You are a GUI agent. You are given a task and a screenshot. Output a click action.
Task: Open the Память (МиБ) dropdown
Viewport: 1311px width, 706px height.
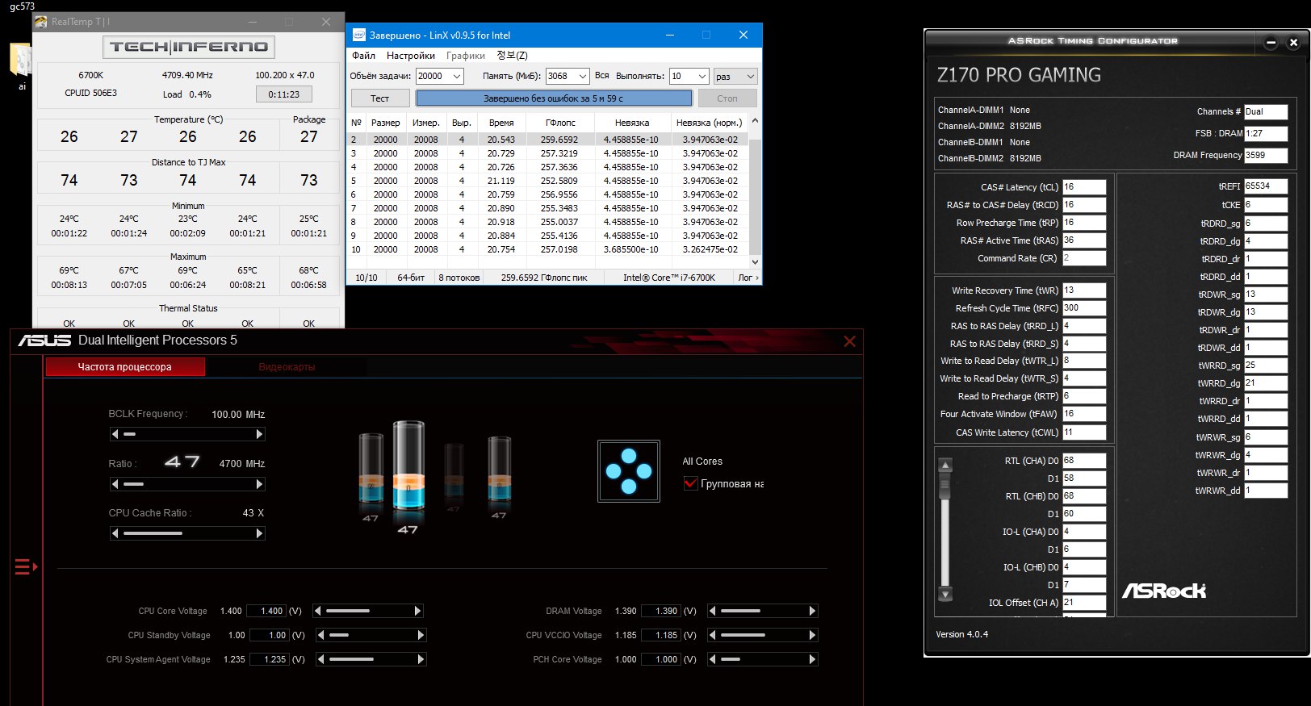click(583, 76)
